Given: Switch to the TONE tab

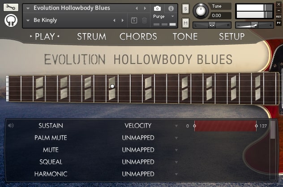Looking at the screenshot, I should tap(185, 37).
